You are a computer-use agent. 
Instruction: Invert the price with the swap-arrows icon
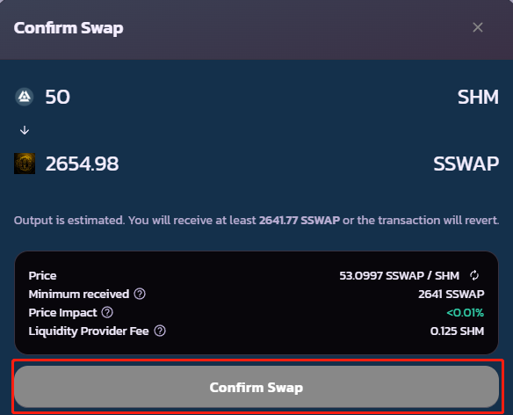tap(474, 275)
